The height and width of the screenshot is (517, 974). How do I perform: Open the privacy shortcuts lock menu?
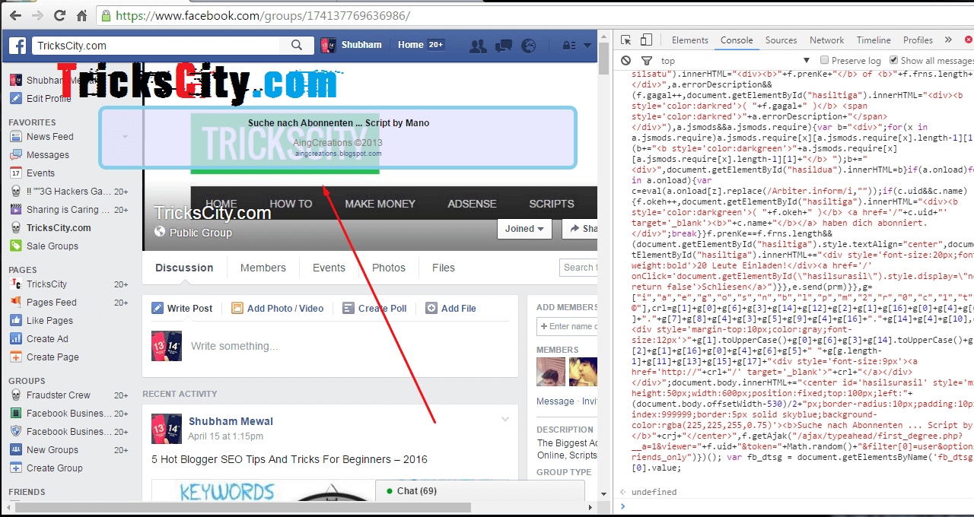568,46
